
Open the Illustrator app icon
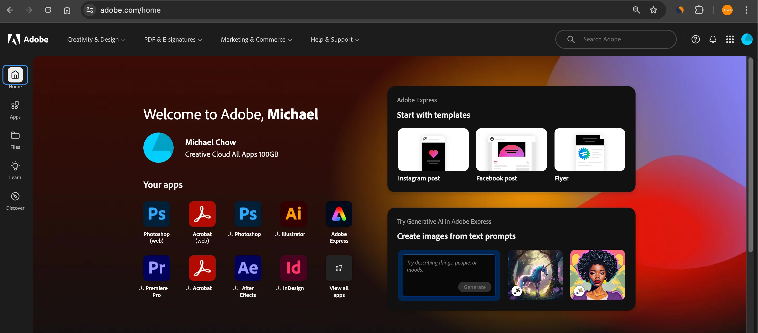tap(293, 214)
